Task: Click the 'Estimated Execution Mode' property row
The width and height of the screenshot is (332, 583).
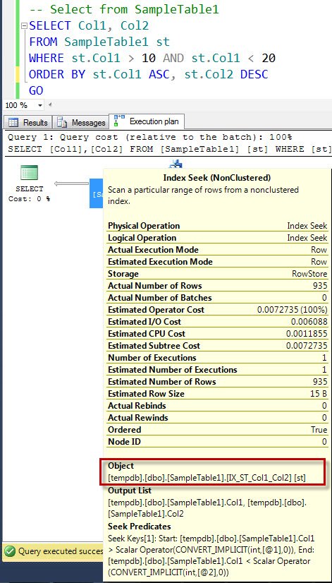Action: [x=218, y=262]
